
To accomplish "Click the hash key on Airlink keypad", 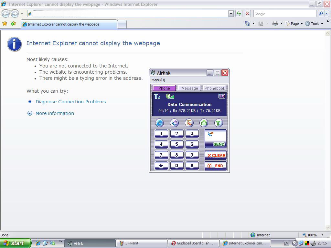I will [x=192, y=166].
